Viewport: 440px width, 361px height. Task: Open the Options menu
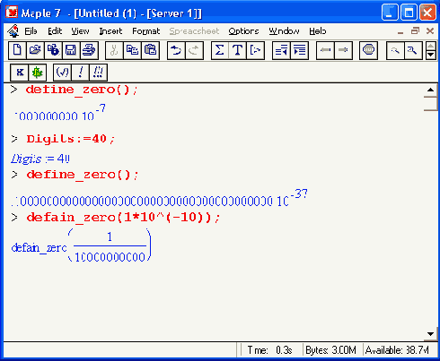(x=243, y=31)
